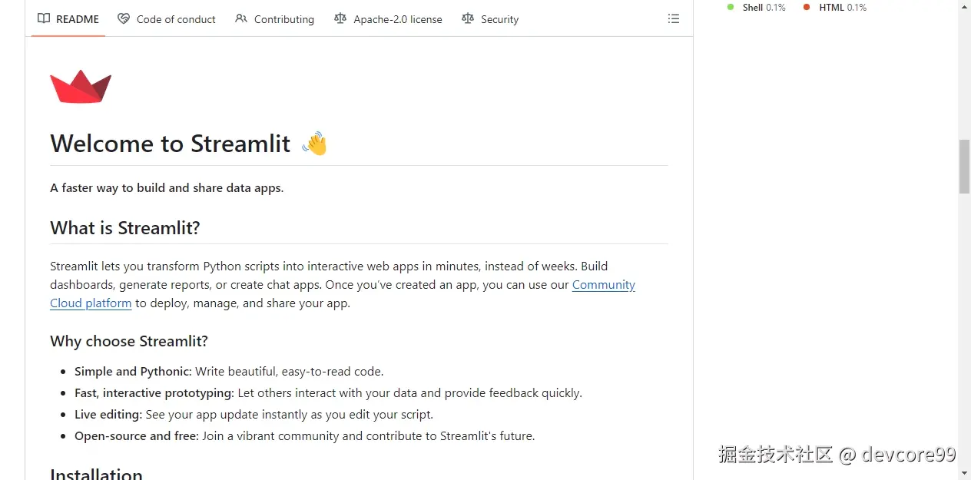
Task: Click the waving hand emoji
Action: 314,144
